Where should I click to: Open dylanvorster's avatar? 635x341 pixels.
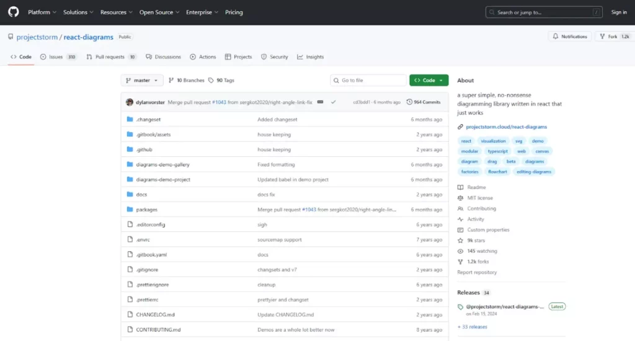[x=130, y=102]
